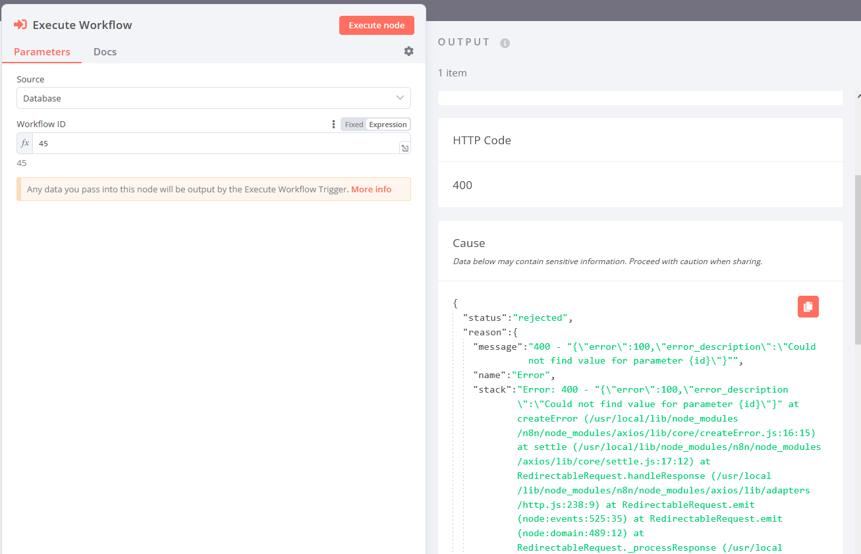Click the fx expression icon
This screenshot has width=861, height=554.
pyautogui.click(x=25, y=144)
